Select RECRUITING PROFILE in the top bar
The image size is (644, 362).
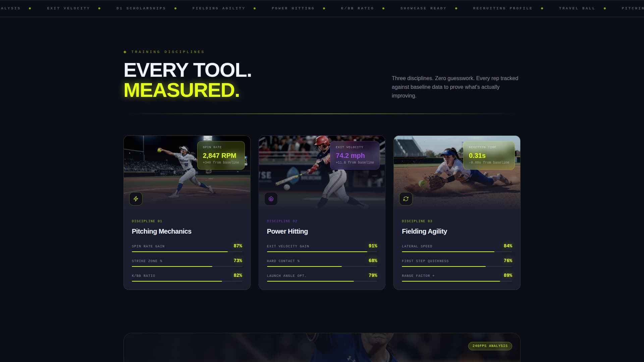click(502, 8)
